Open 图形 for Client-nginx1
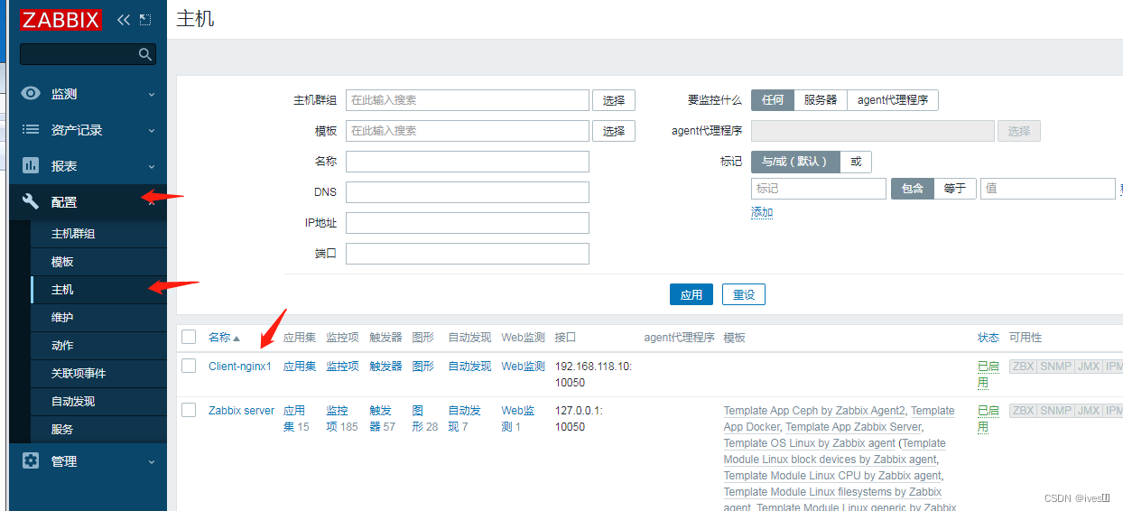This screenshot has width=1123, height=511. [422, 367]
